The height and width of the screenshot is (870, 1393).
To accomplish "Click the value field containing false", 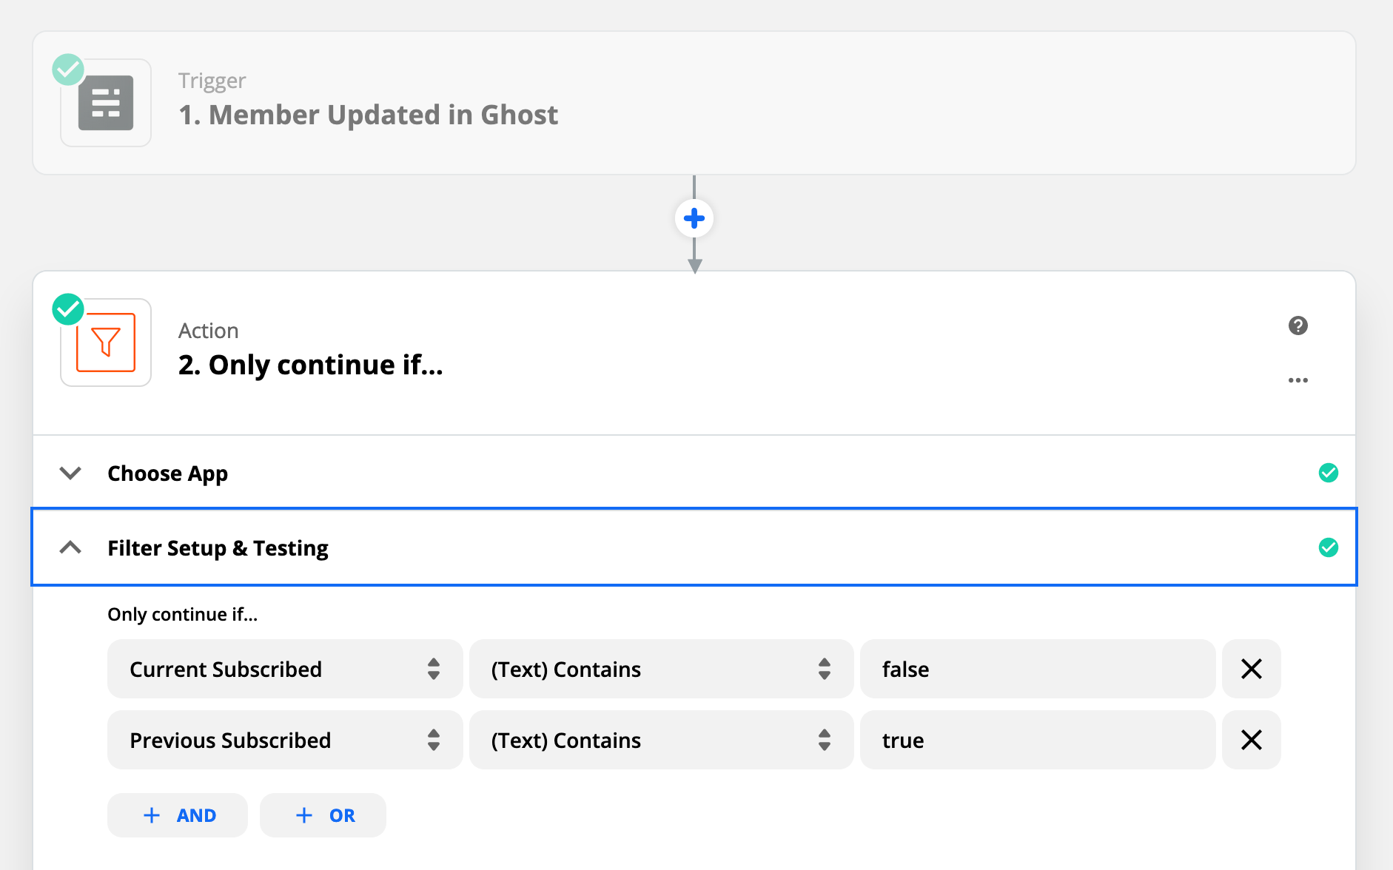I will click(x=1037, y=669).
